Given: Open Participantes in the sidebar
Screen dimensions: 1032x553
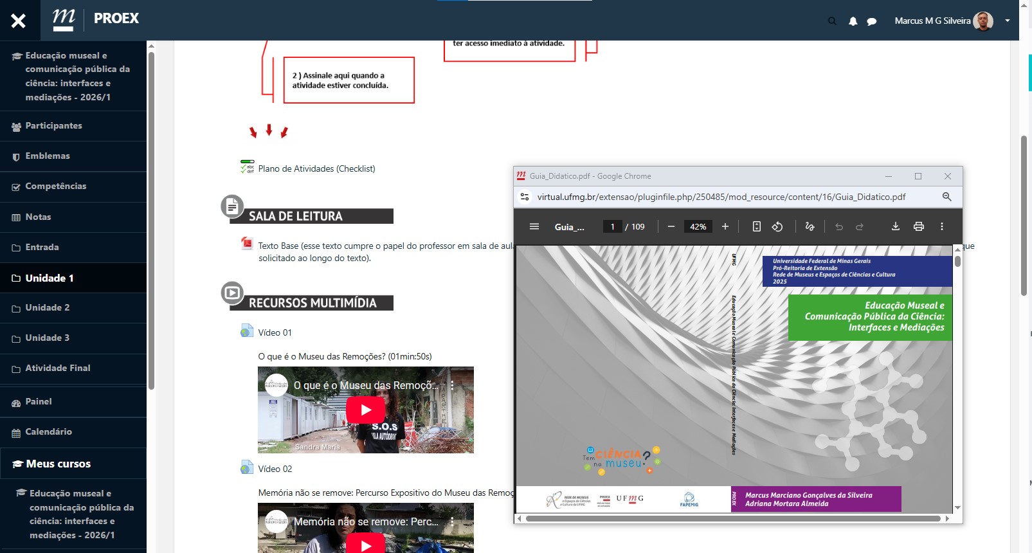Looking at the screenshot, I should click(53, 126).
